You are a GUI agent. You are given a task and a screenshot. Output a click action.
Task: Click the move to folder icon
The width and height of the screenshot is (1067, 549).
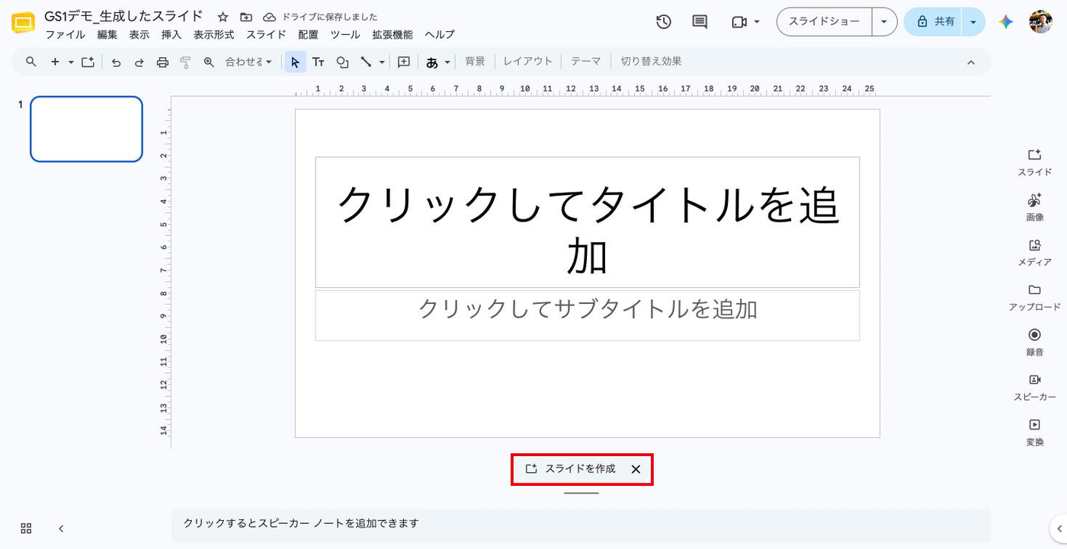(x=245, y=17)
